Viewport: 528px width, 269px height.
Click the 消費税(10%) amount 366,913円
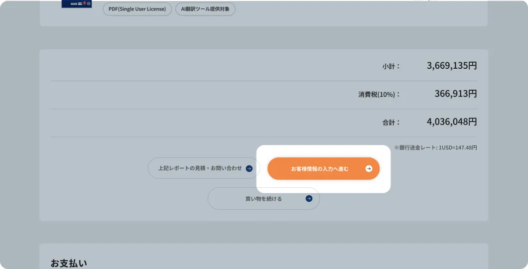tap(456, 94)
